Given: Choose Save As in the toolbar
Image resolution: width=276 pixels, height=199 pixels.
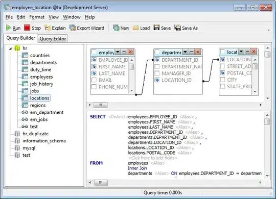Looking at the screenshot, I should tap(186, 28).
